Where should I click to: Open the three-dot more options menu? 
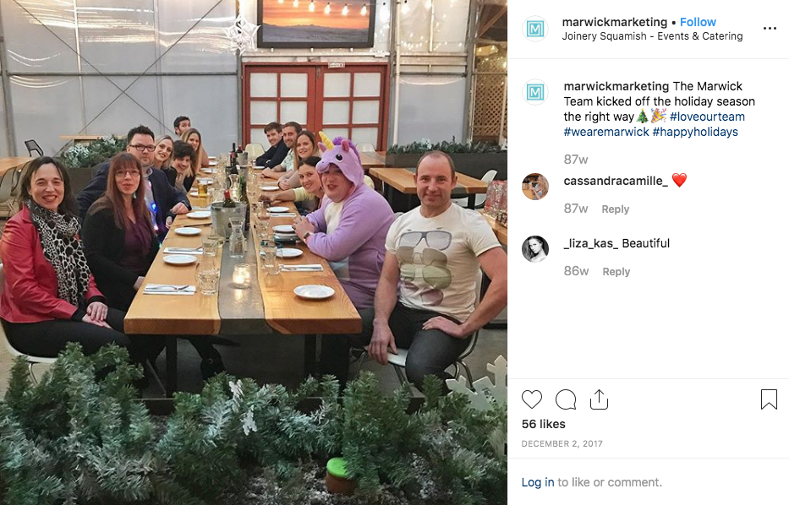click(x=770, y=28)
